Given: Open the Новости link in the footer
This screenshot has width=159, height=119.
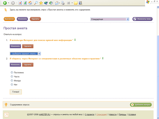Looking at the screenshot, I should [113, 115].
